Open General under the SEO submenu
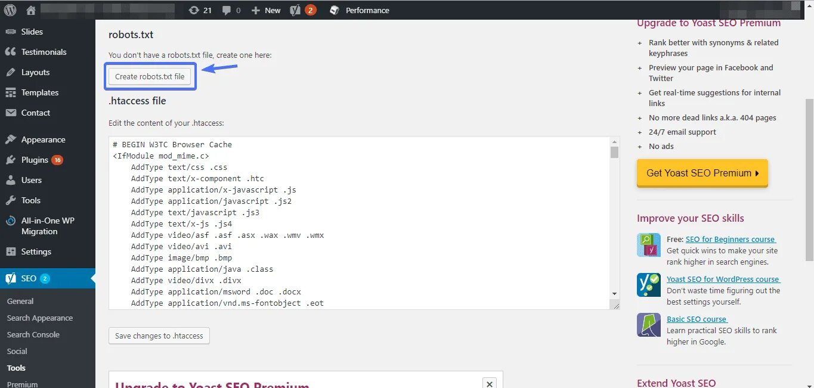Image resolution: width=814 pixels, height=388 pixels. pyautogui.click(x=20, y=301)
